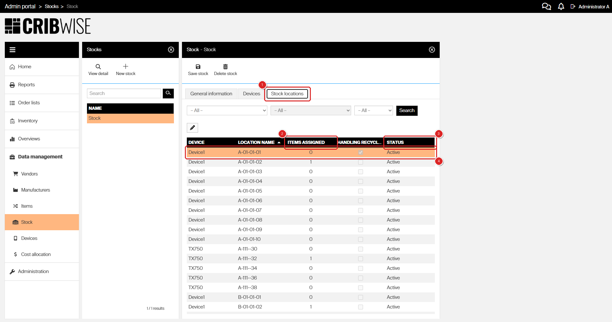The height and width of the screenshot is (322, 612).
Task: Collapse Data management section
Action: (42, 157)
